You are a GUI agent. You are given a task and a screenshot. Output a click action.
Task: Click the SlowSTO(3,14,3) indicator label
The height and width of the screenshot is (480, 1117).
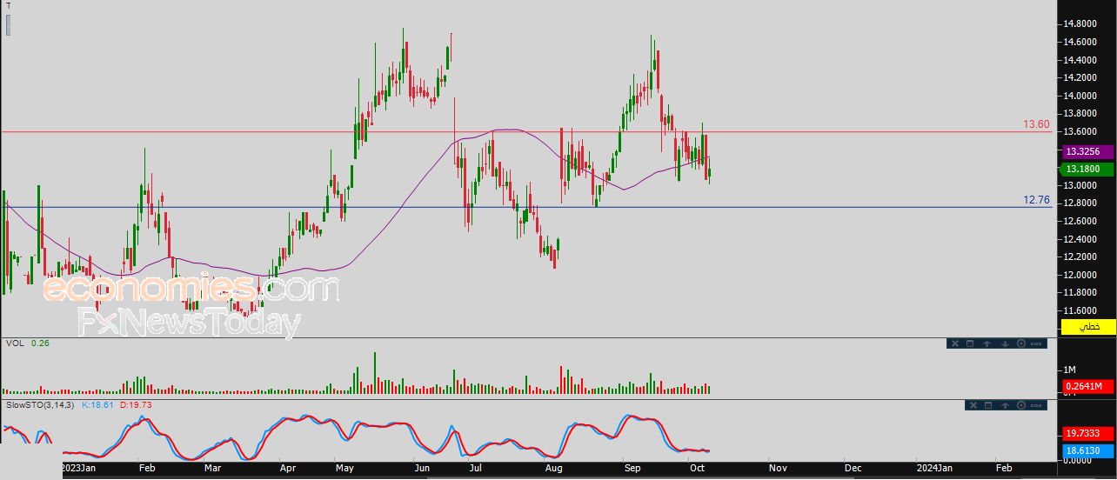point(41,405)
